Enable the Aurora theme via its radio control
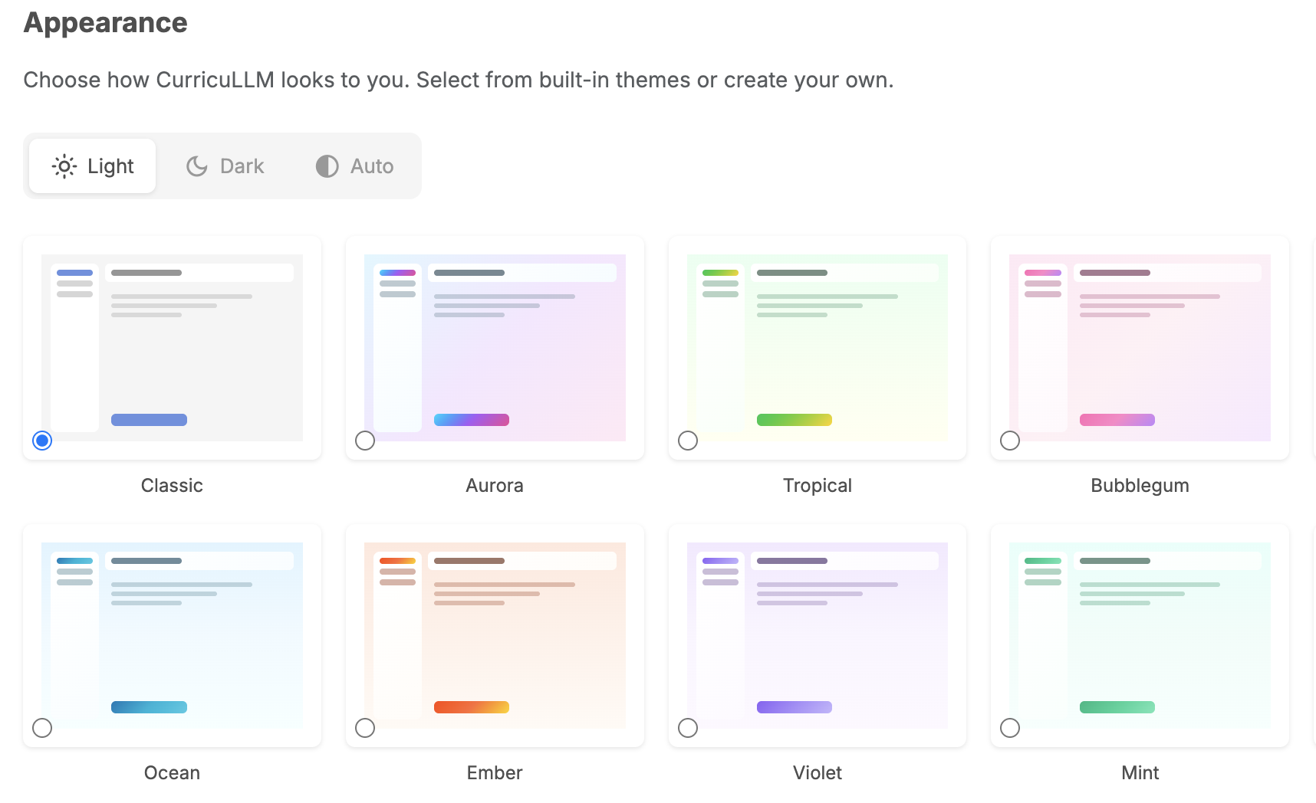 point(365,441)
